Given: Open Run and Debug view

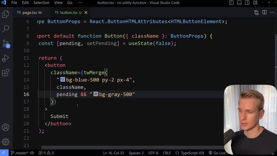Looking at the screenshot, I should 6,58.
